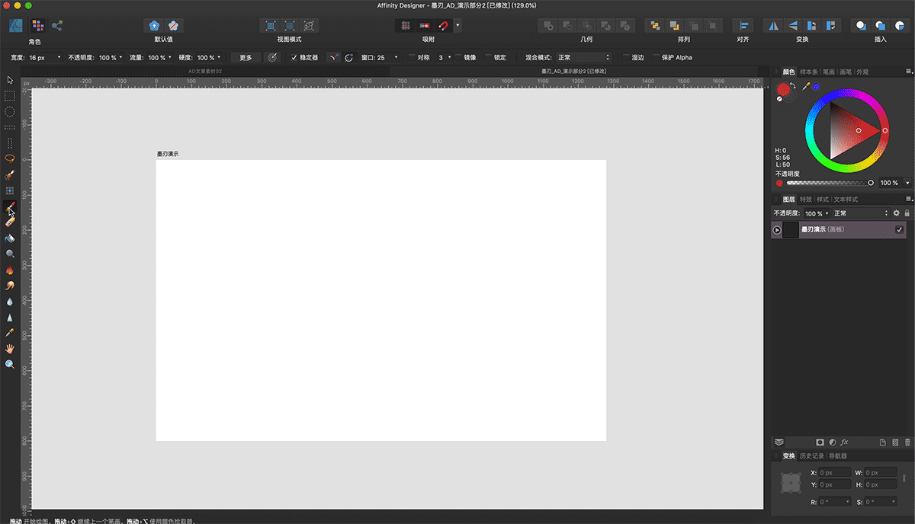Viewport: 915px width, 524px height.
Task: Enable the 保护 Alpha checkbox
Action: pyautogui.click(x=656, y=57)
